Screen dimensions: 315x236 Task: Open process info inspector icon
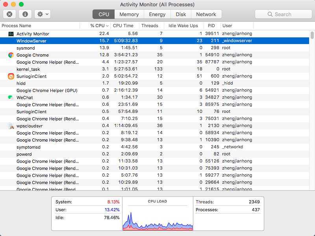pyautogui.click(x=25, y=14)
